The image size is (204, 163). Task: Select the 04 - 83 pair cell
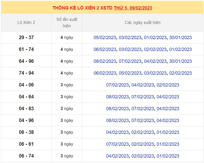26,109
